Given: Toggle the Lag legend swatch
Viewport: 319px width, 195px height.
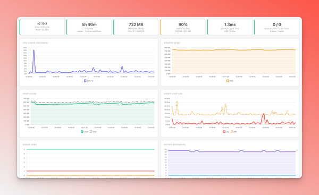Looking at the screenshot, I should [x=224, y=132].
